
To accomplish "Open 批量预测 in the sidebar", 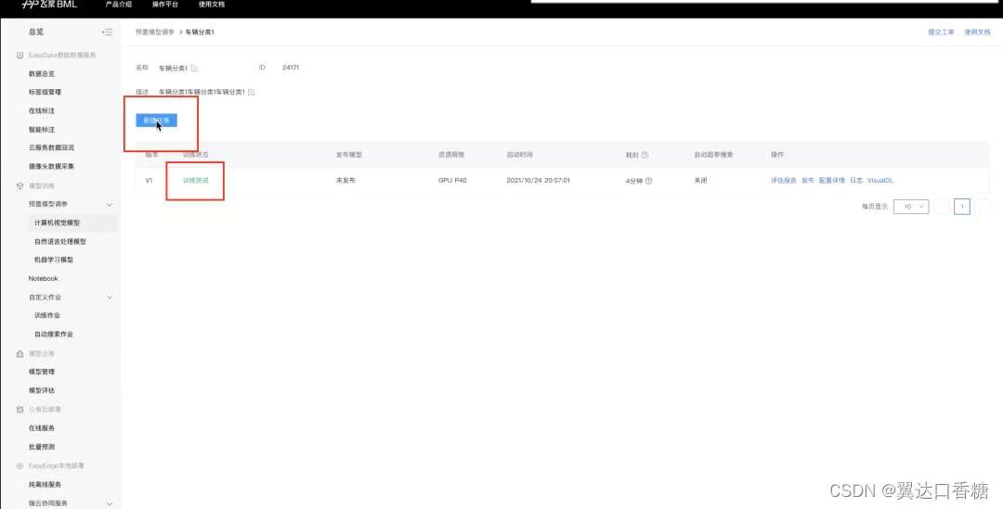I will (x=42, y=446).
